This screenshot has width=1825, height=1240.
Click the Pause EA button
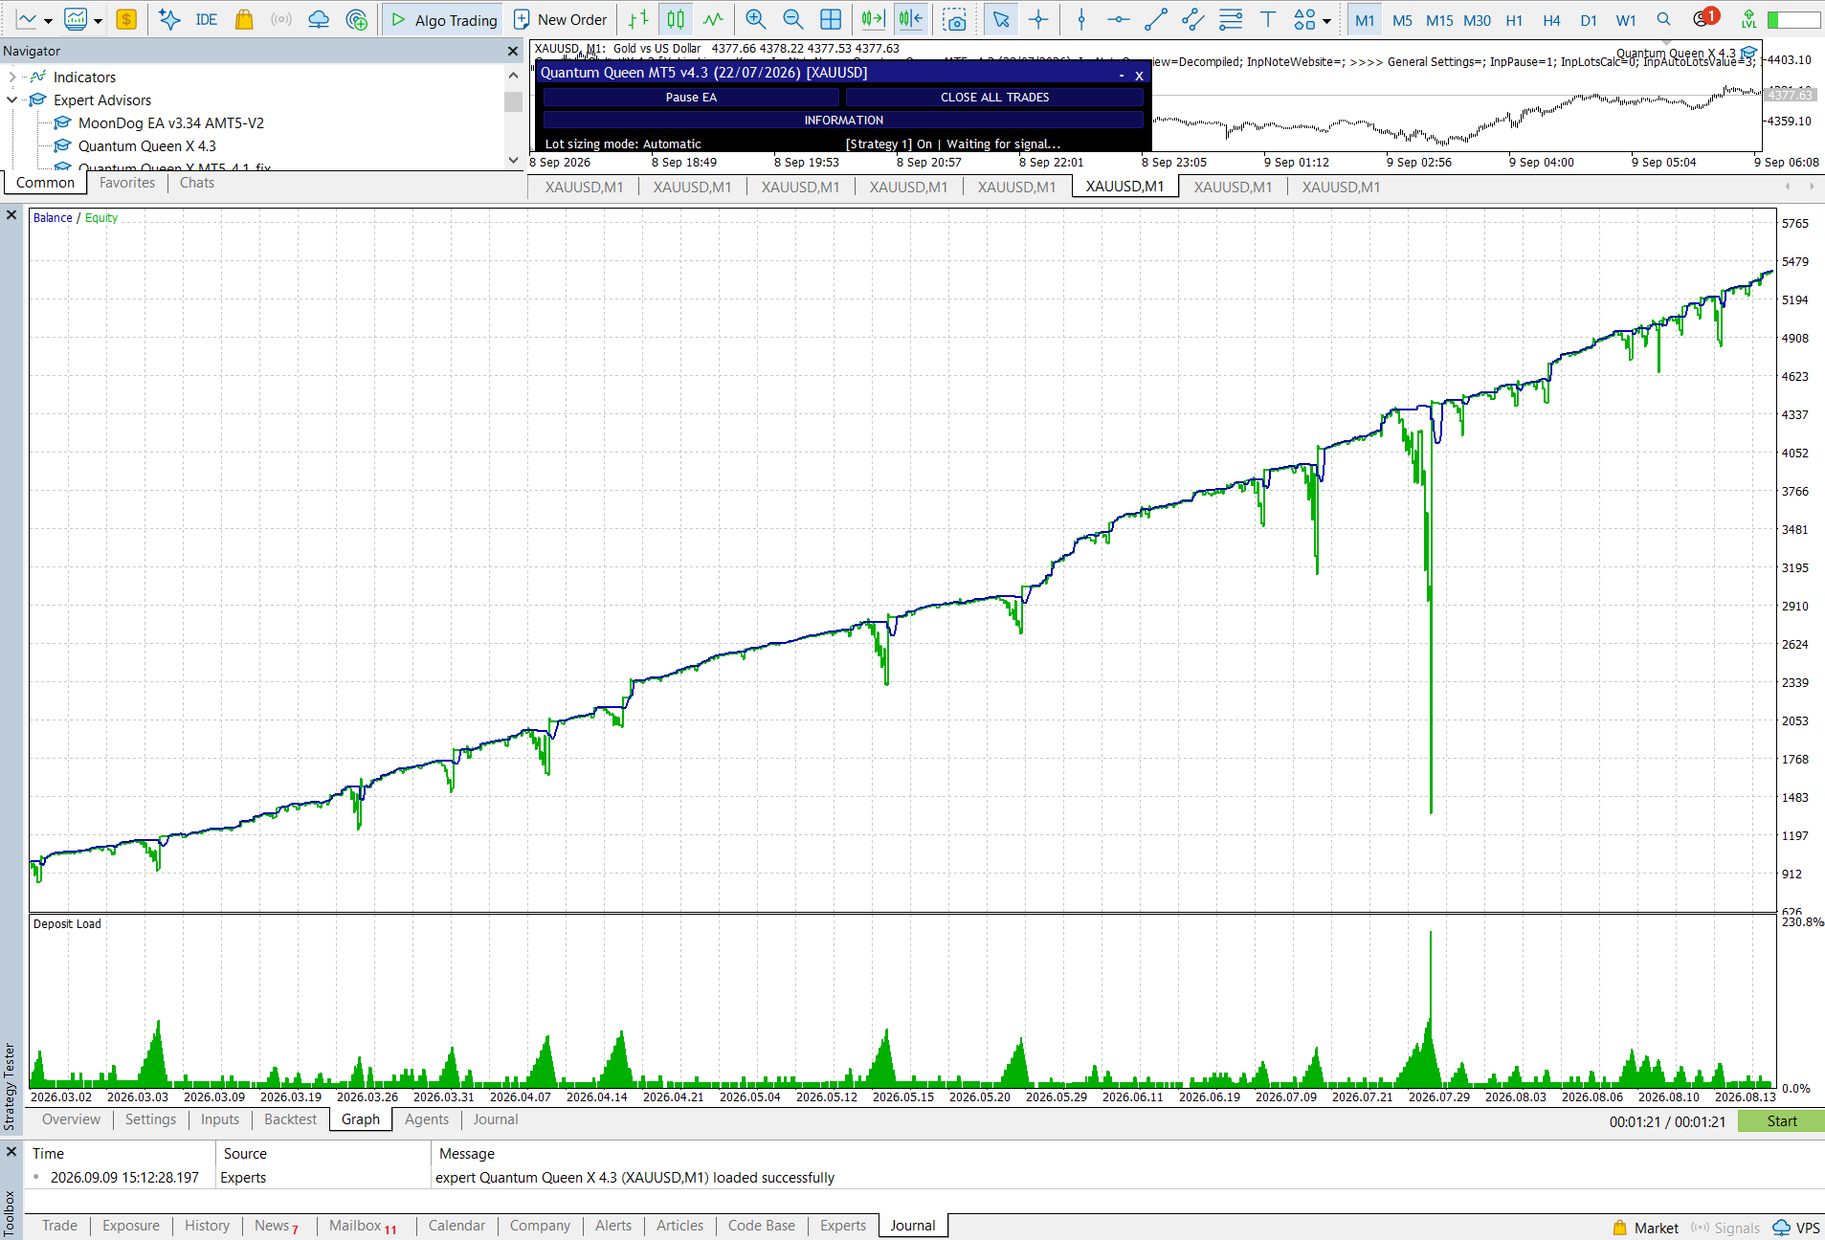(691, 97)
